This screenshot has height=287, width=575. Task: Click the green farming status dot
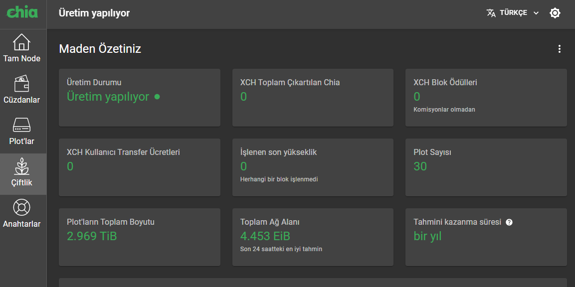(157, 97)
